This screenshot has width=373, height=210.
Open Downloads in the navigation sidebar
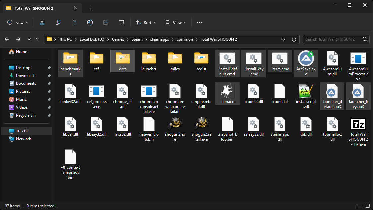click(26, 76)
